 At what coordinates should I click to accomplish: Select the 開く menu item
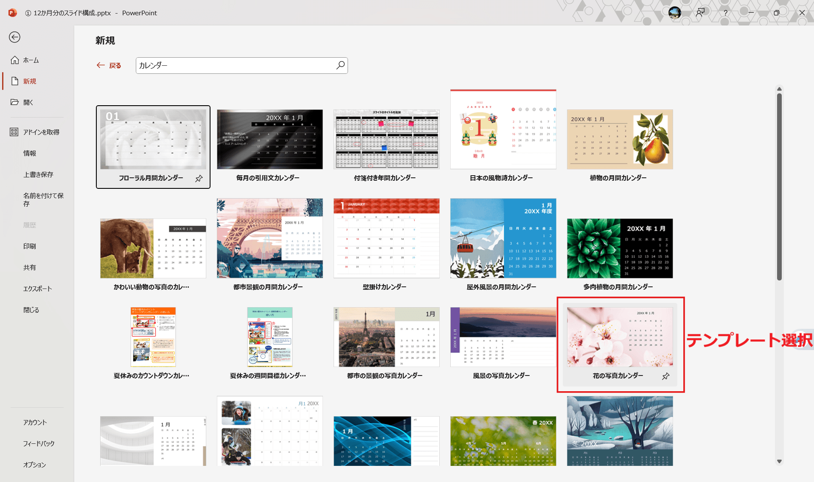point(28,102)
